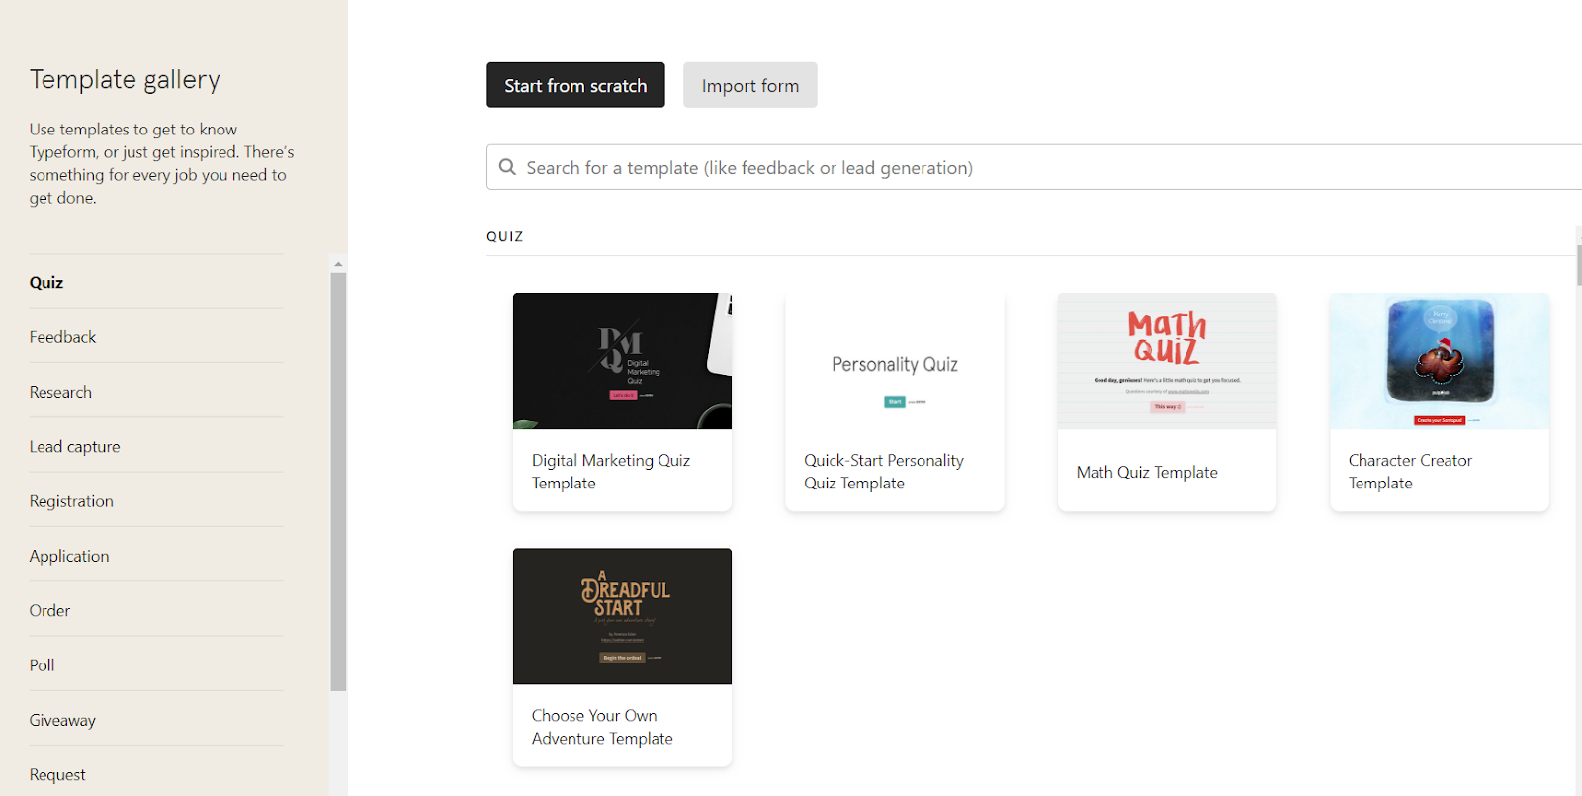Open the Giveaway category

[x=63, y=721]
